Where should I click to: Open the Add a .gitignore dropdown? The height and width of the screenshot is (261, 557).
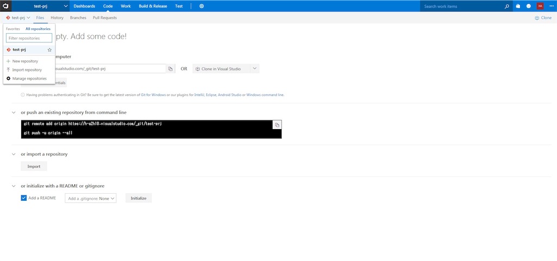point(91,198)
